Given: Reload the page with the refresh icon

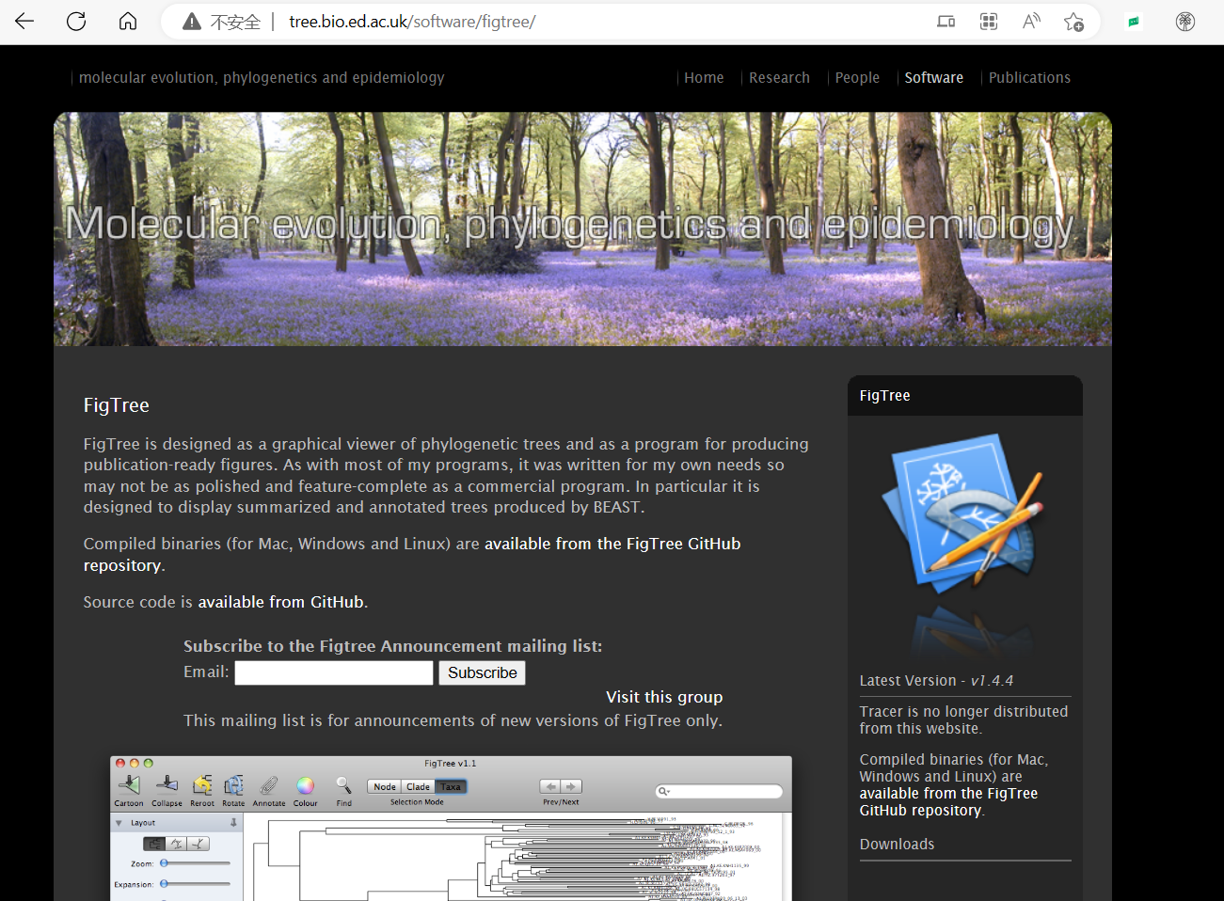Looking at the screenshot, I should 76,21.
